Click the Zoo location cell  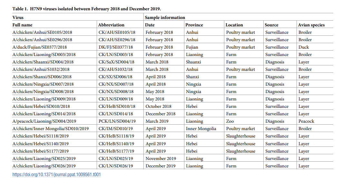230,121
